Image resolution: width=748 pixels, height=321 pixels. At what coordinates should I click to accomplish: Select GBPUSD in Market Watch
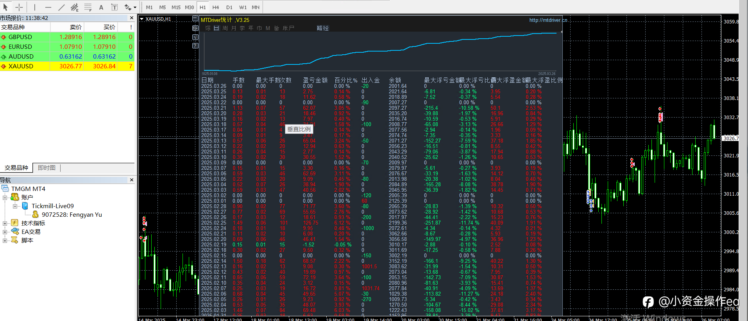[67, 37]
